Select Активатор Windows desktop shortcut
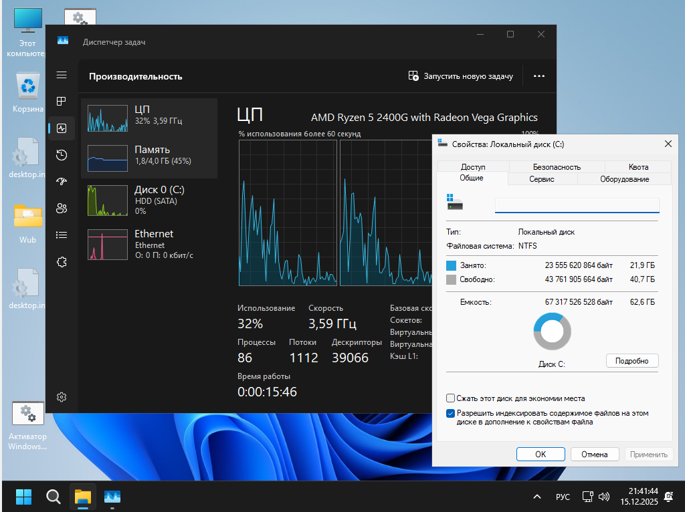The width and height of the screenshot is (685, 512). pyautogui.click(x=27, y=426)
